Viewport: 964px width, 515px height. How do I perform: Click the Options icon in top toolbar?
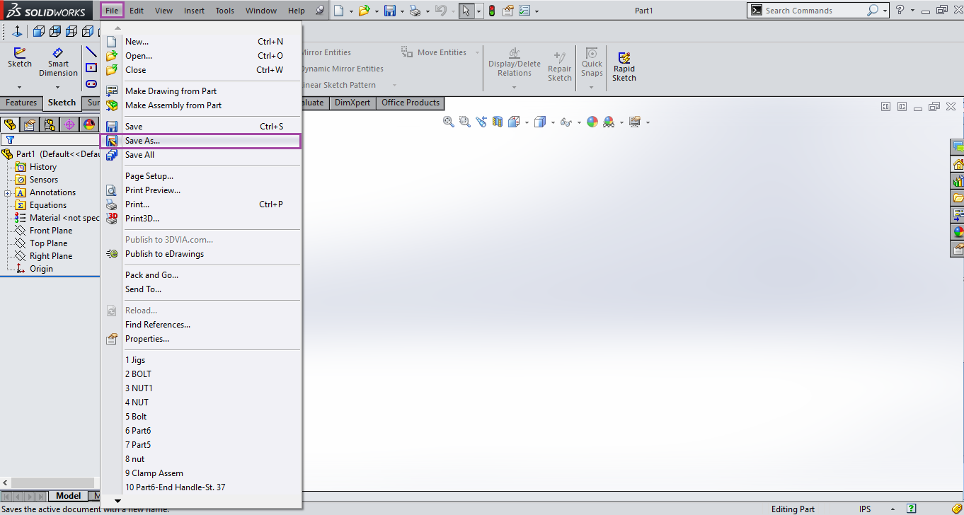(x=524, y=11)
